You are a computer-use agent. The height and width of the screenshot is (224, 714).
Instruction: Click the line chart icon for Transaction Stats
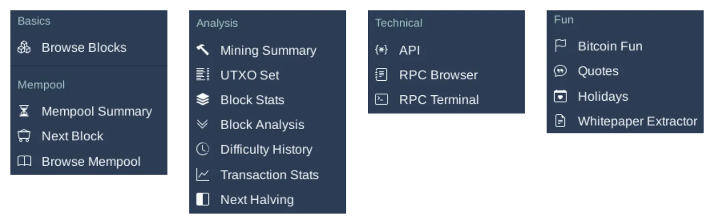[x=203, y=175]
